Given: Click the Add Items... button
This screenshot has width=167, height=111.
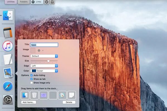Looking at the screenshot, I should 29,102.
